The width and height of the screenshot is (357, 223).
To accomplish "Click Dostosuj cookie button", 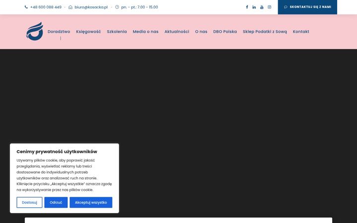I will point(29,202).
